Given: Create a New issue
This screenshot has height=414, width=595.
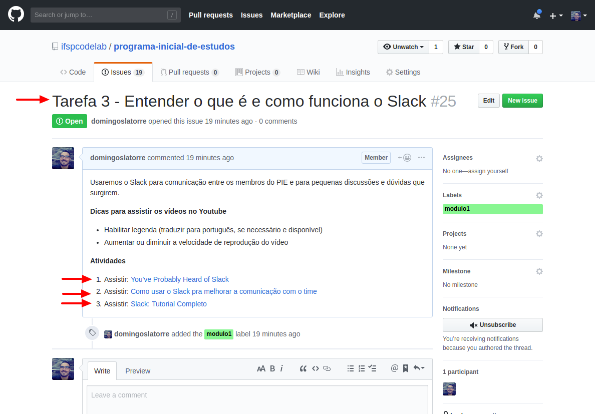Looking at the screenshot, I should click(x=522, y=101).
